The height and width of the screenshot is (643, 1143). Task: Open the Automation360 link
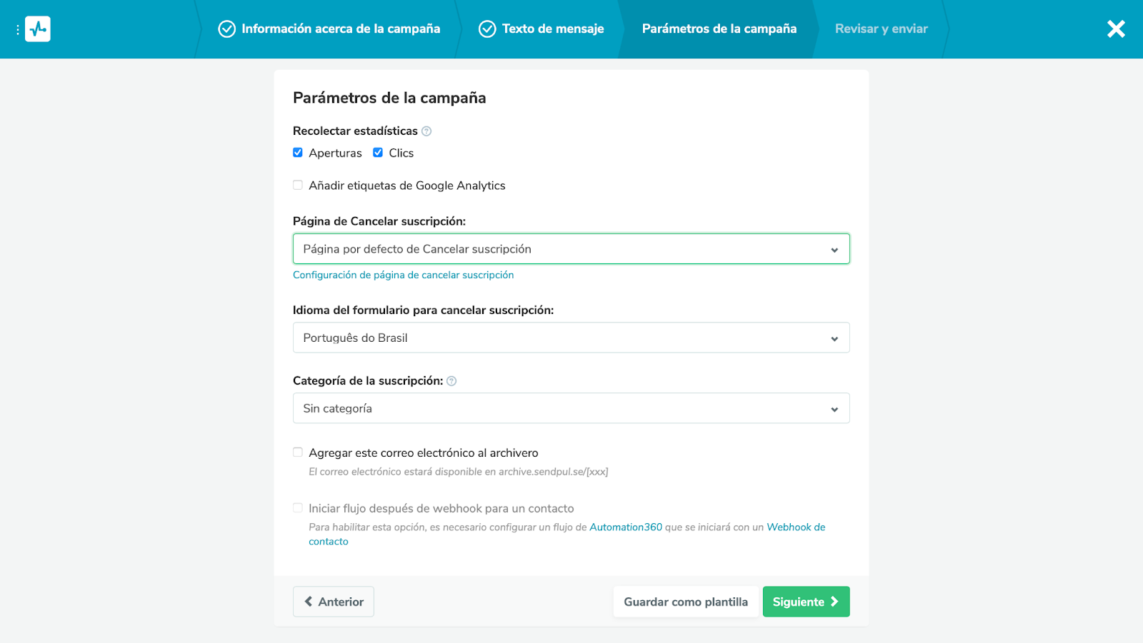coord(626,527)
